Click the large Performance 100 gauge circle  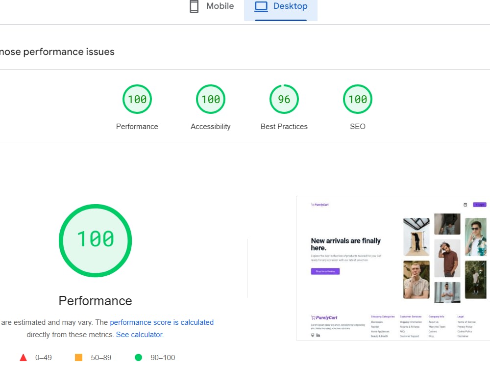(95, 240)
